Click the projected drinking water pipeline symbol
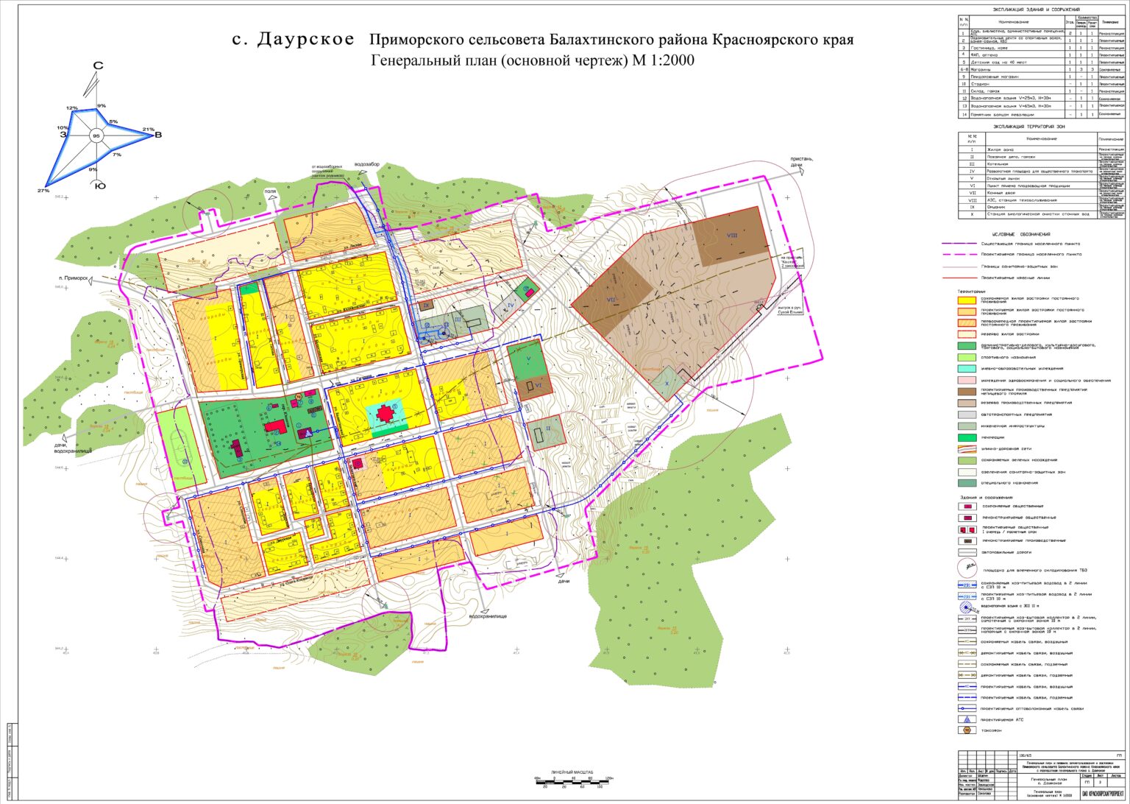 click(967, 596)
